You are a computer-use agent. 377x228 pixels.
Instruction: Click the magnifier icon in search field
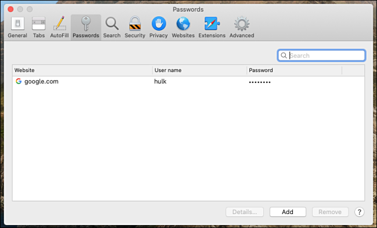284,56
